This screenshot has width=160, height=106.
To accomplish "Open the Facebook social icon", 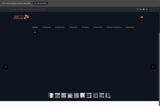I will [x=137, y=9].
